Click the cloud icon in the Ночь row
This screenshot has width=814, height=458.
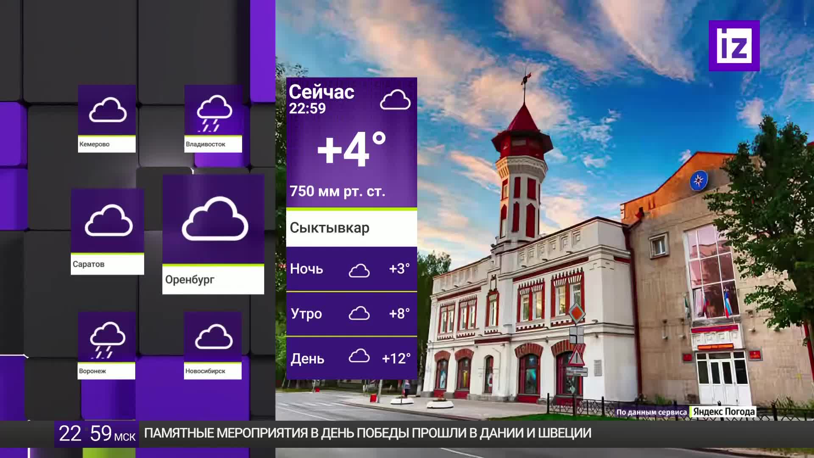pos(359,270)
